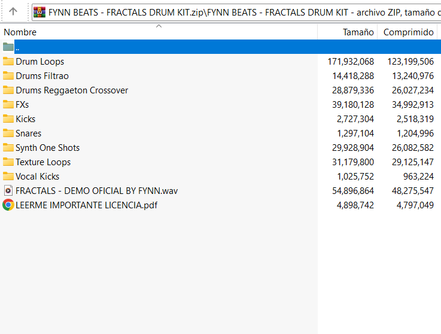441x334 pixels.
Task: Click compressed value 26,082,582
Action: coord(413,147)
